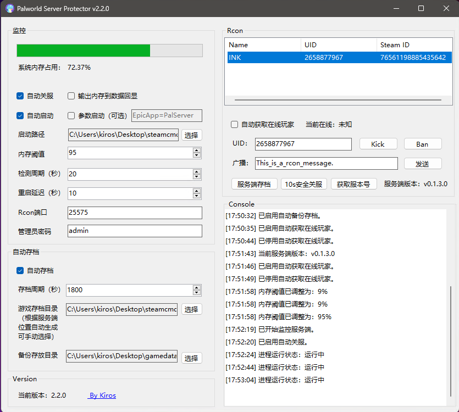The width and height of the screenshot is (459, 412).
Task: Decrease 存档周期 with down arrow
Action: [197, 293]
